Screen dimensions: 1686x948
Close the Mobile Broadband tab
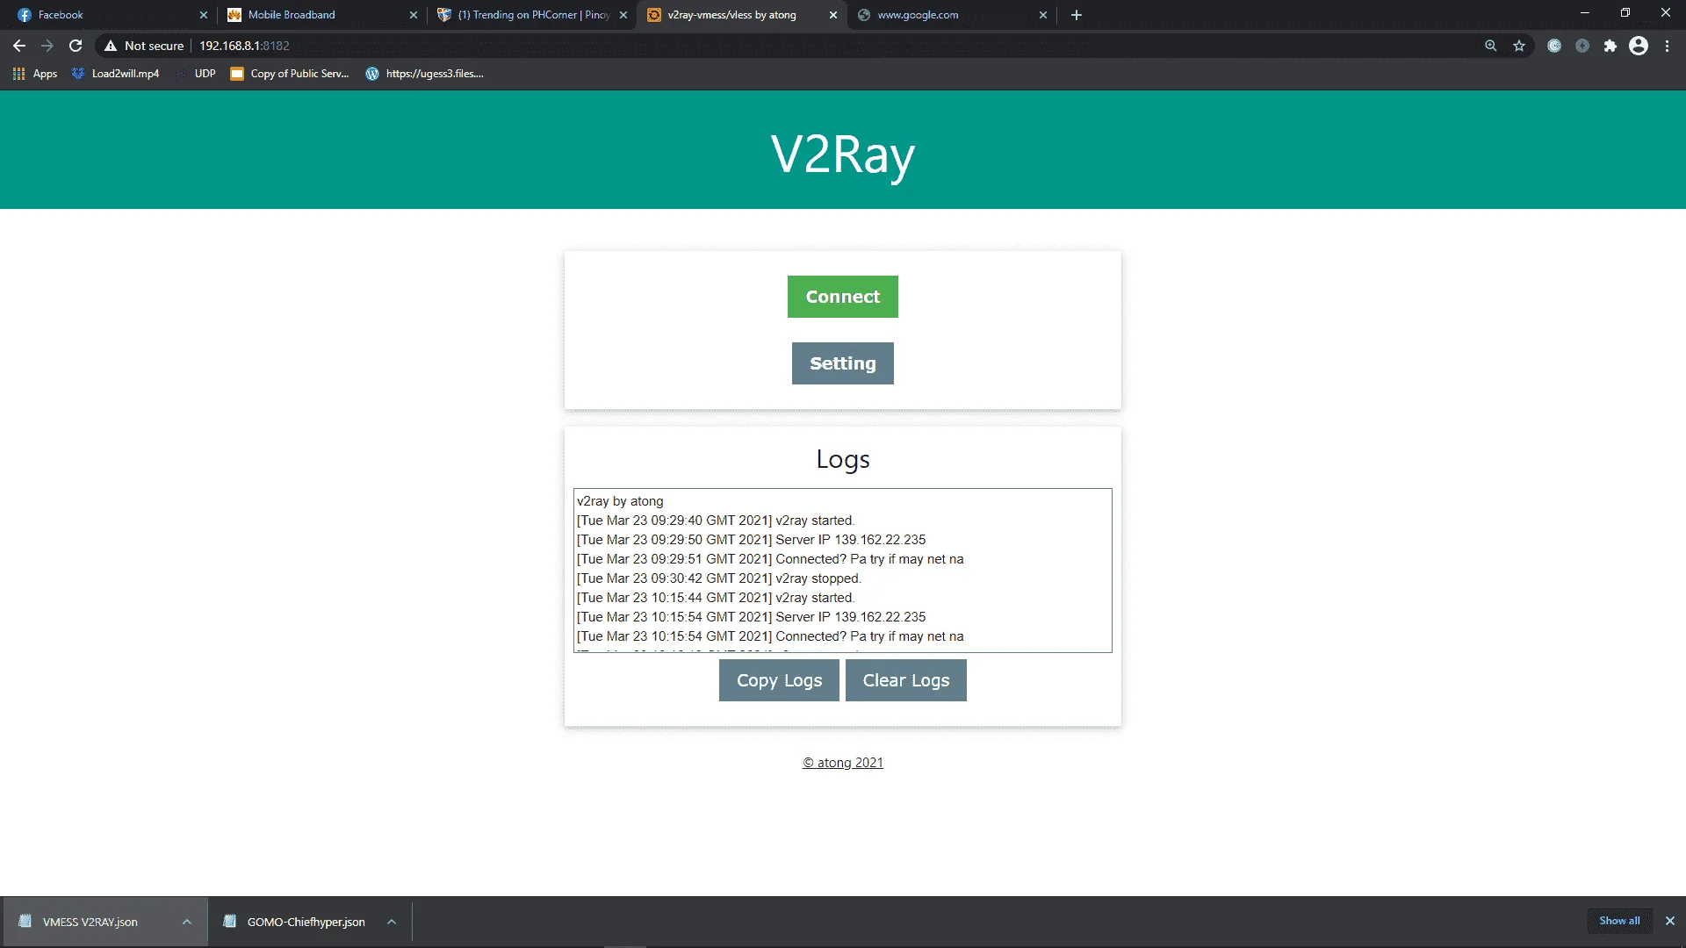pos(414,15)
